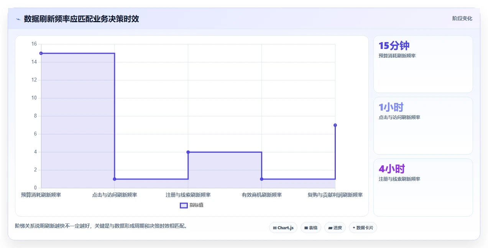Click the 注册与线索刷新频率 card caption

399,179
